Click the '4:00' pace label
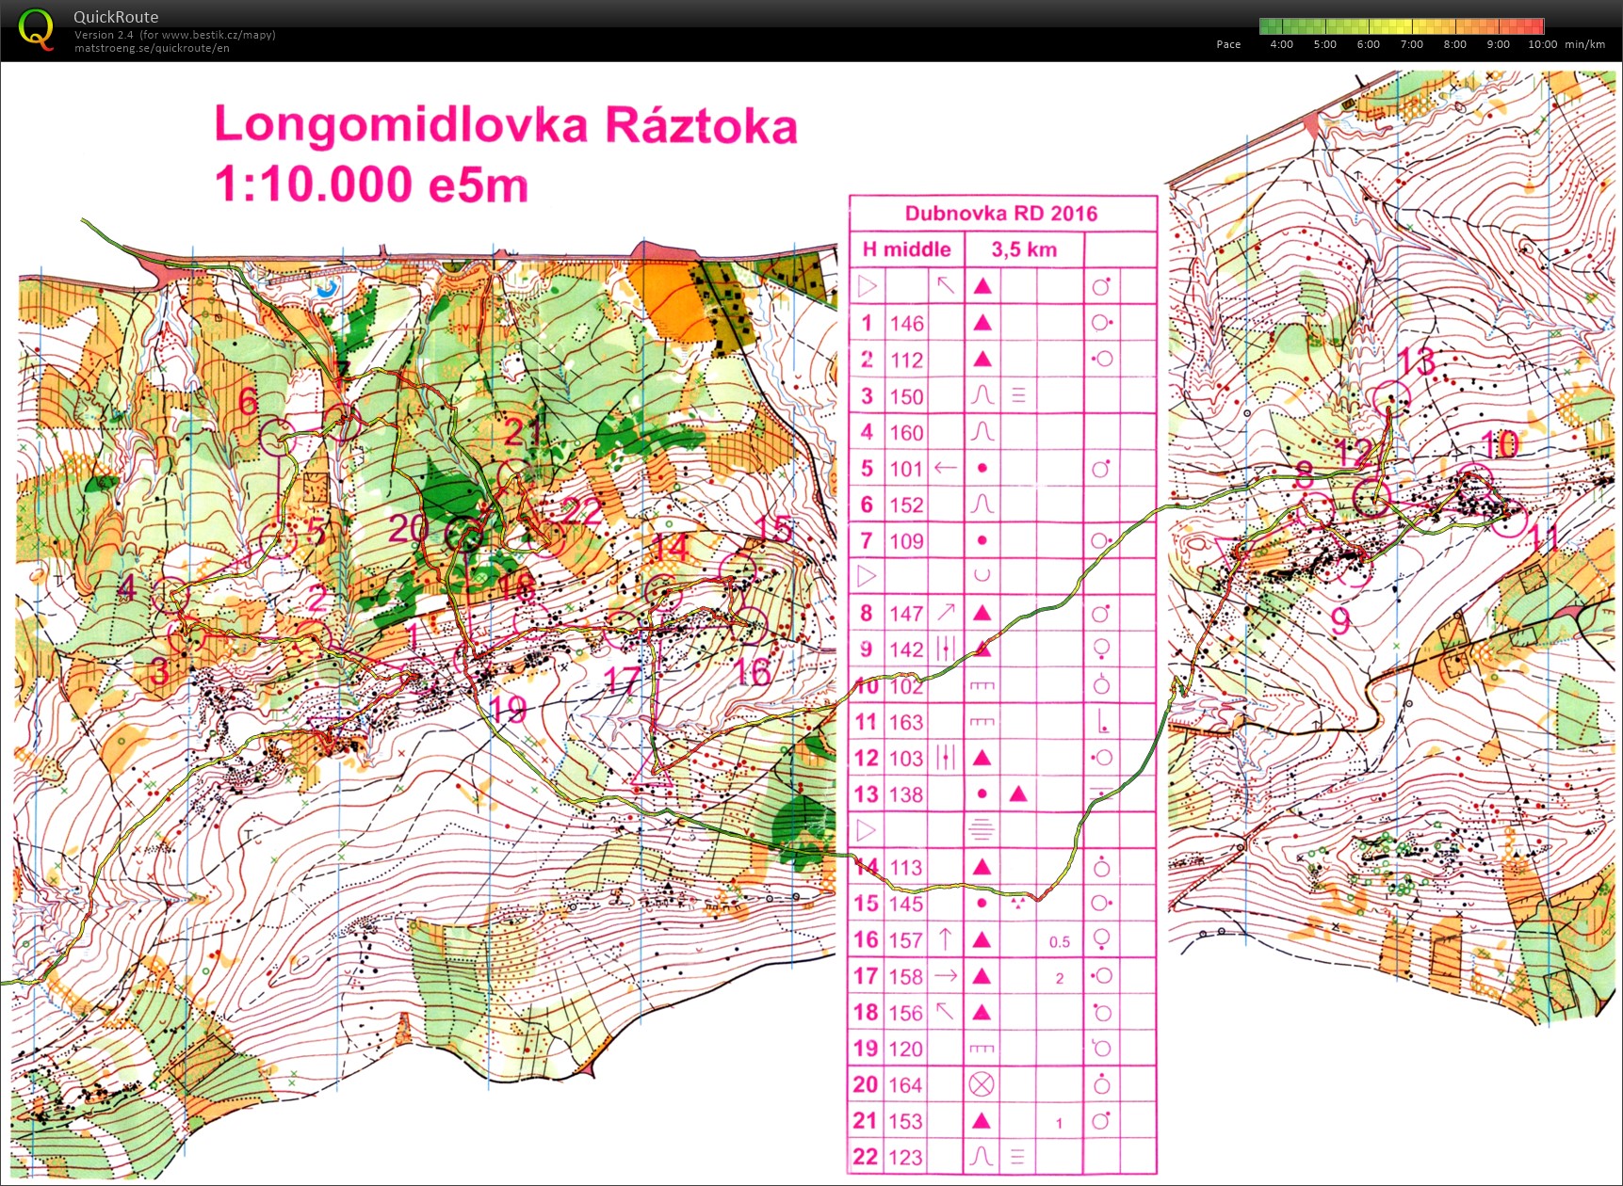The width and height of the screenshot is (1623, 1186). 1281,44
